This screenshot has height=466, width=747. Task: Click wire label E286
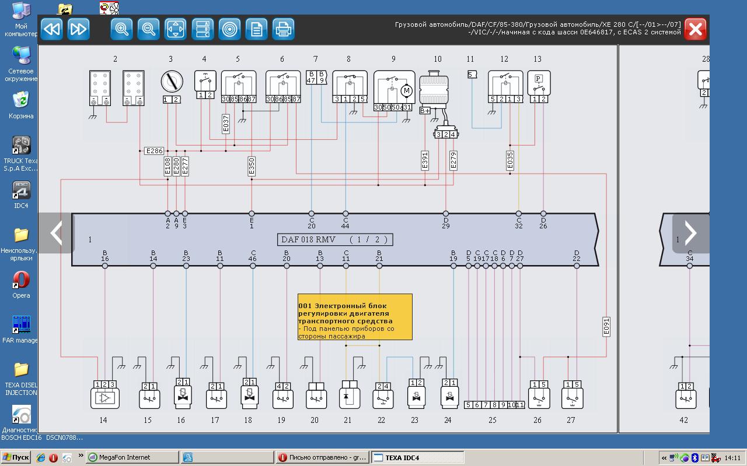coord(154,151)
